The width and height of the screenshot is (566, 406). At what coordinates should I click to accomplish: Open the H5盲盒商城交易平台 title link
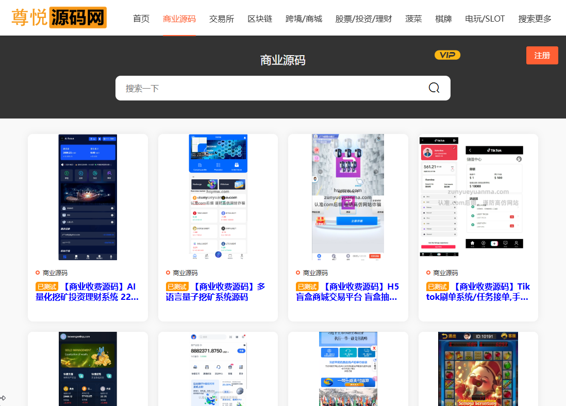[x=347, y=292]
